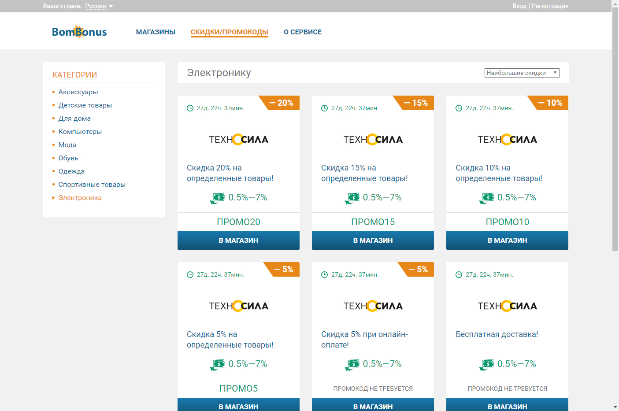Click the scrollbar down arrow
The image size is (619, 411).
click(615, 407)
